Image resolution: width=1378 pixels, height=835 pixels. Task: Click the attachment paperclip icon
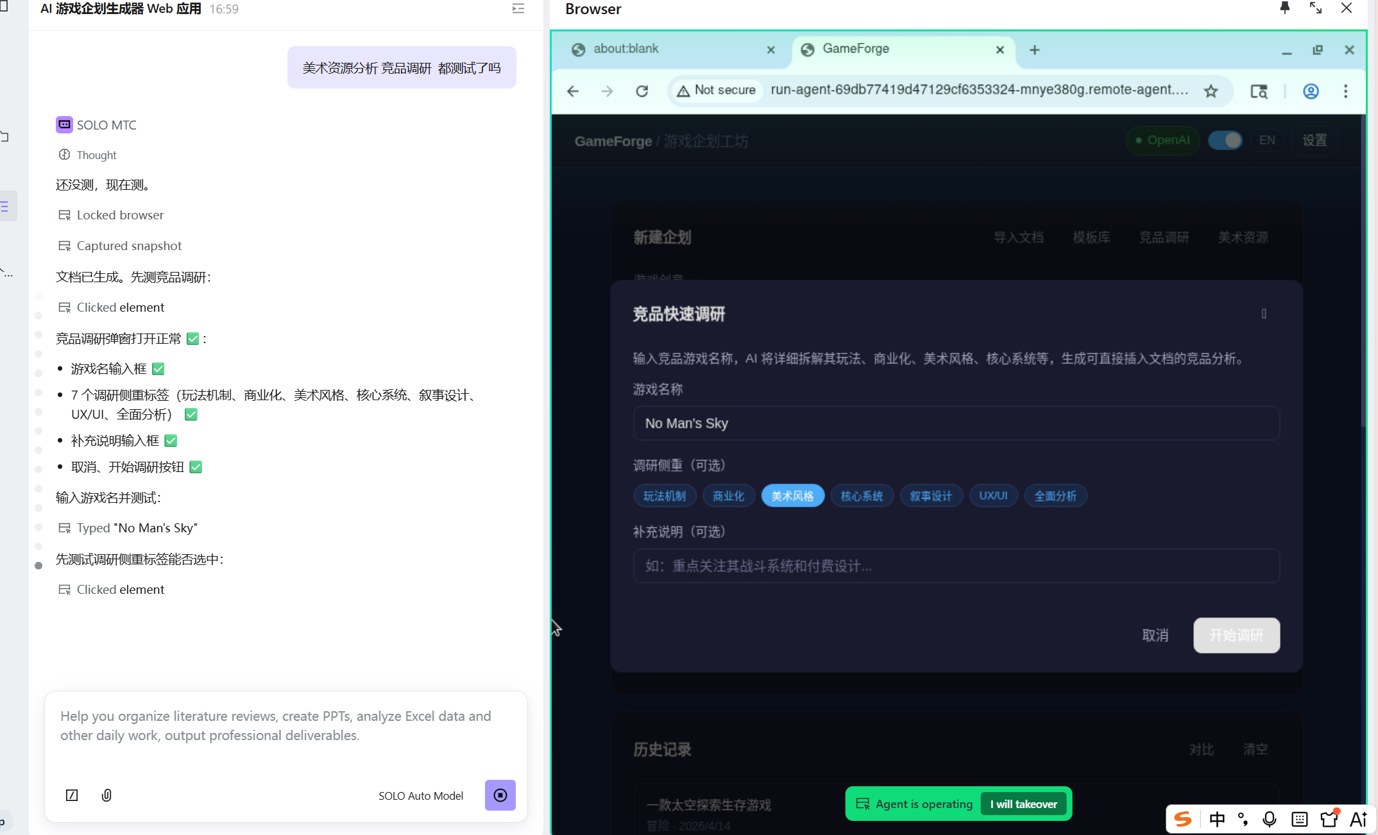106,795
